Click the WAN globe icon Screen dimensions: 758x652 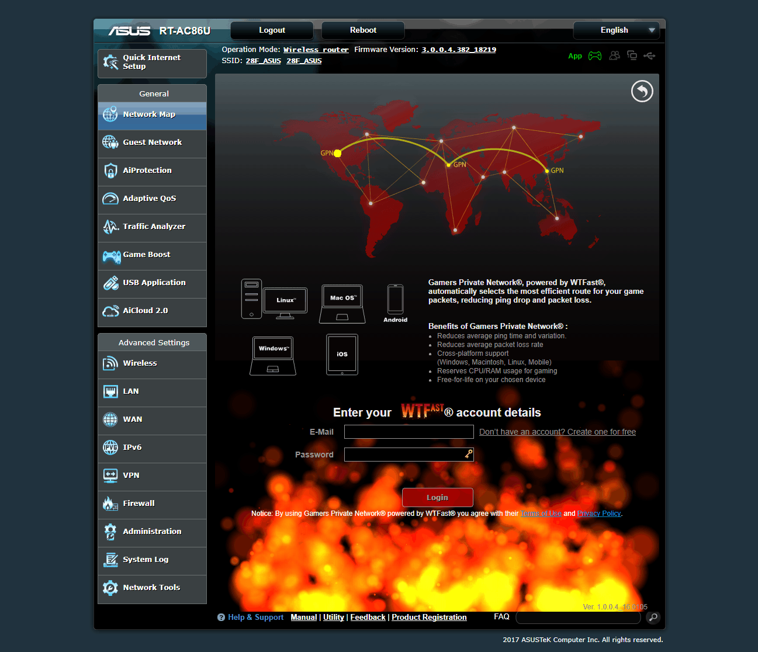pos(110,419)
